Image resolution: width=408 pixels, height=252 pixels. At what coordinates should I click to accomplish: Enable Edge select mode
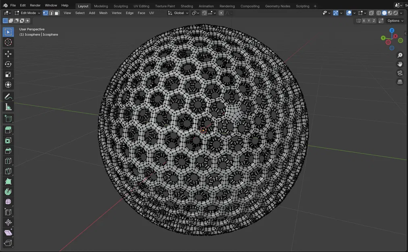coord(51,13)
